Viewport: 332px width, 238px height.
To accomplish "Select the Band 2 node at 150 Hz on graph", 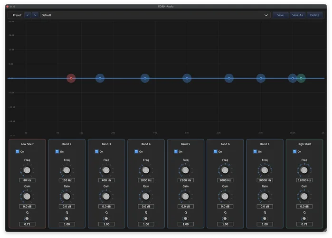I will click(x=100, y=78).
